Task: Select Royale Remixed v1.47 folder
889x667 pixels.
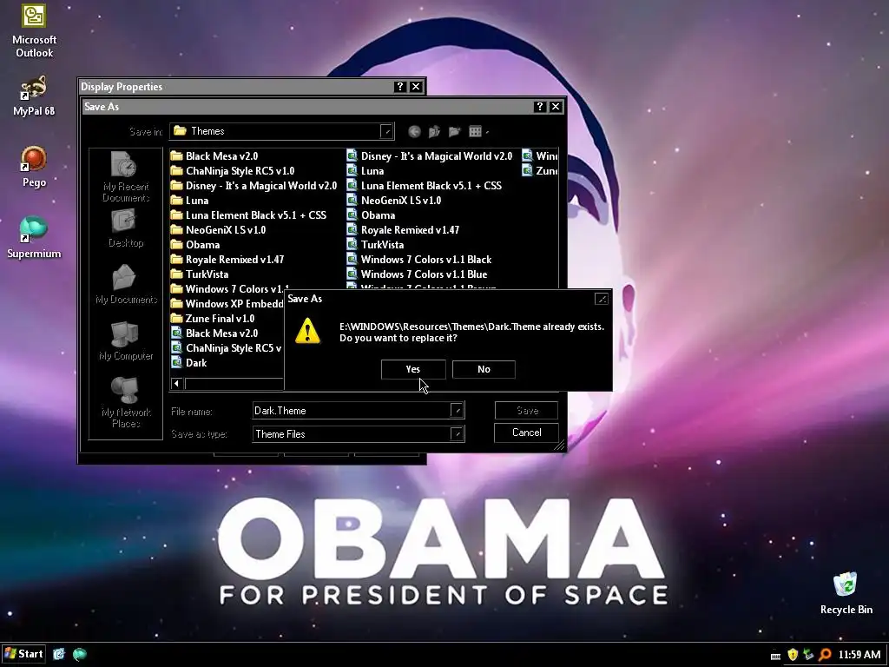Action: (227, 259)
